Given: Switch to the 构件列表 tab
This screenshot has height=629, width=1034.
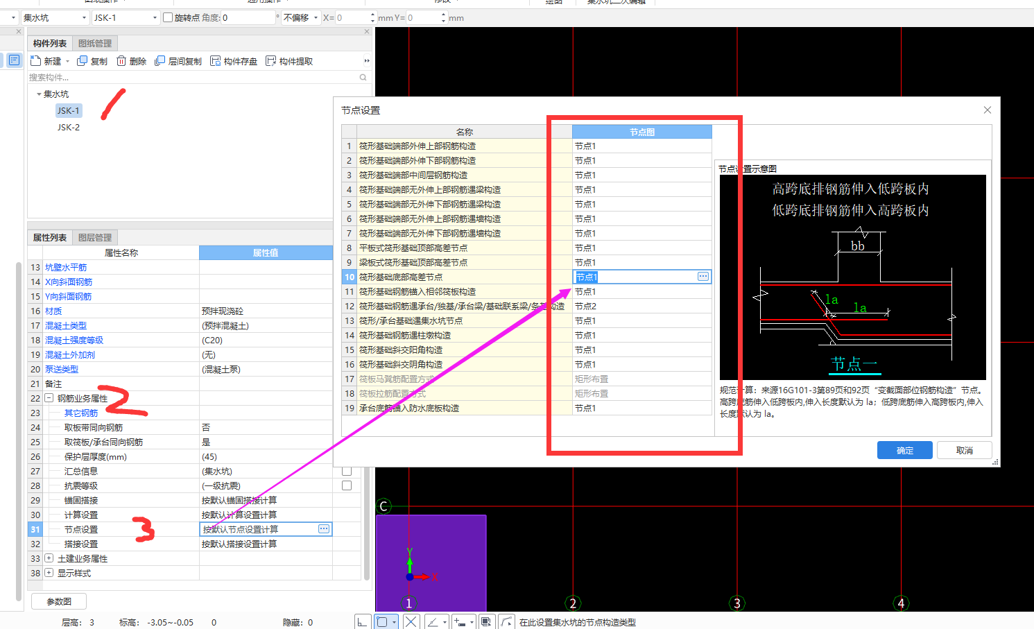Looking at the screenshot, I should tap(50, 43).
